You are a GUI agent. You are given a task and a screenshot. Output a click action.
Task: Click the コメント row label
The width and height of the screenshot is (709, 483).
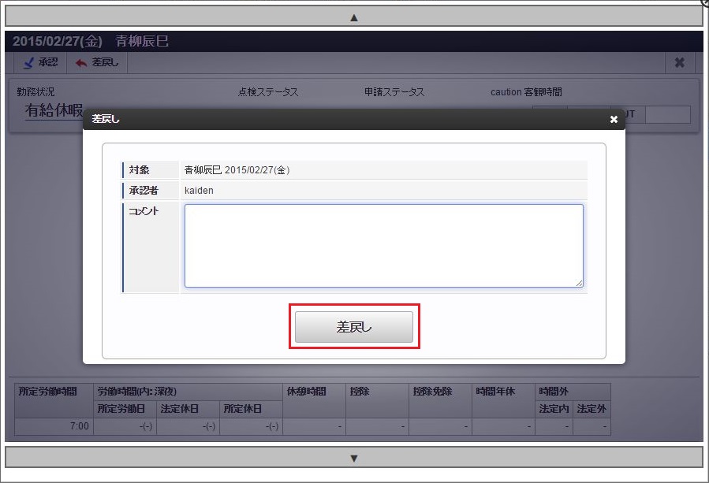[144, 211]
